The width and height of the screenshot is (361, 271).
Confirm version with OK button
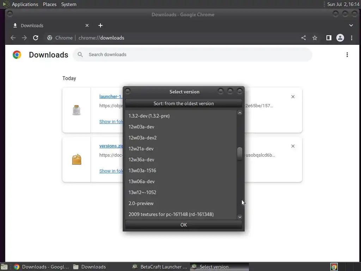click(183, 225)
